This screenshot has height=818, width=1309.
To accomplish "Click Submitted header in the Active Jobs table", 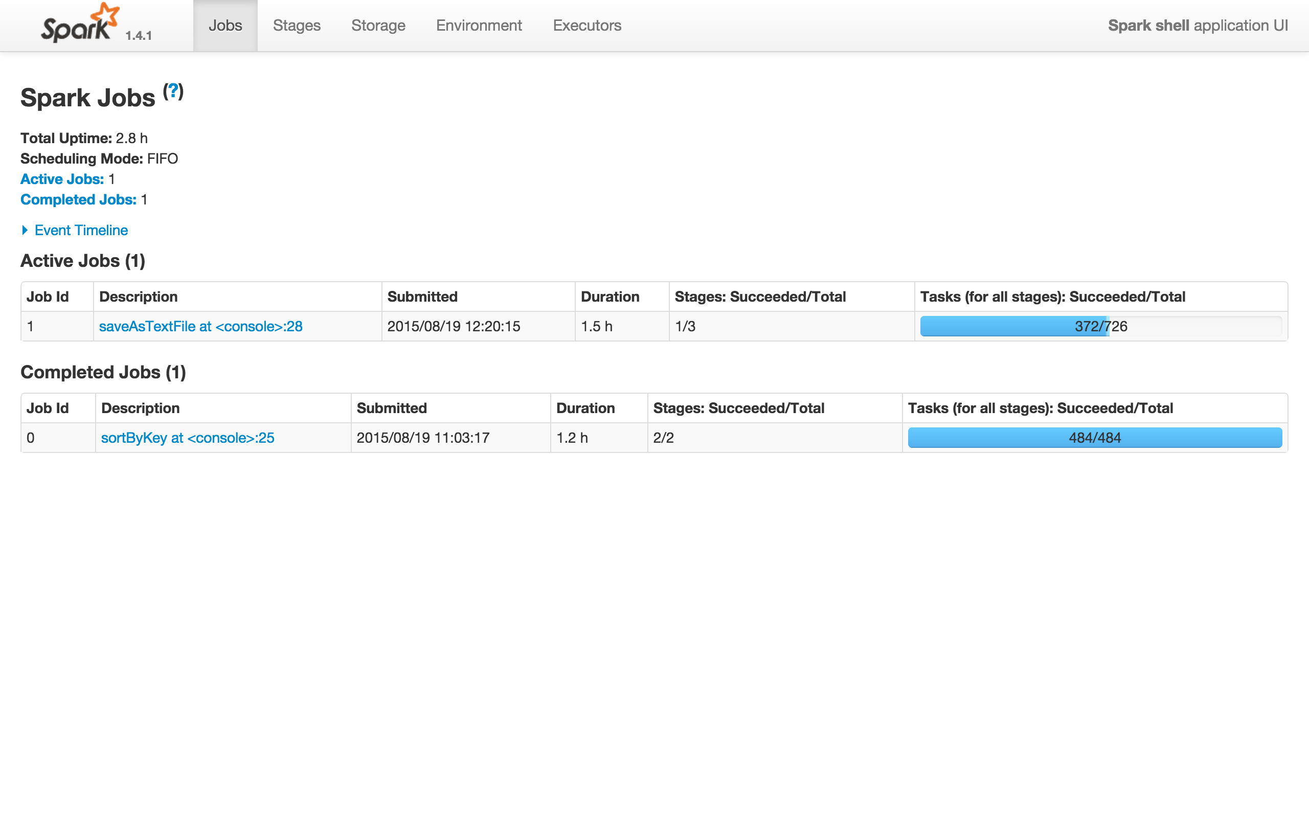I will click(x=422, y=297).
